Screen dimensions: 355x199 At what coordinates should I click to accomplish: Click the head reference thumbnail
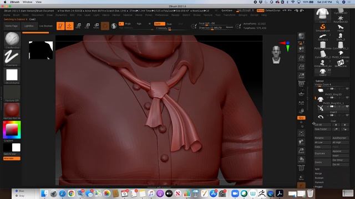click(276, 54)
